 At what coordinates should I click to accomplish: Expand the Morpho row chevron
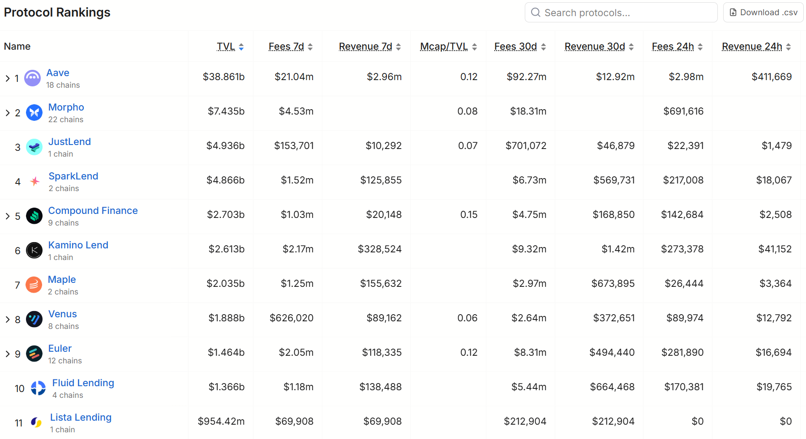8,113
